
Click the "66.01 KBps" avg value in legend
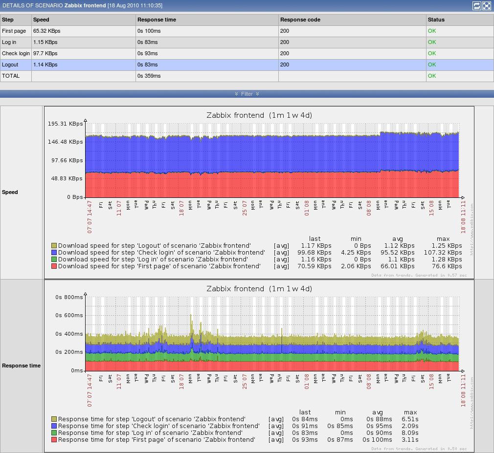(x=398, y=266)
